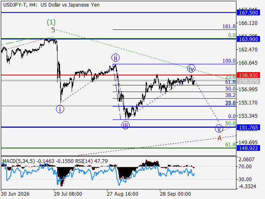Viewport: 265px width, 199px height.
Task: Click the 2.0607 indicator scale value
Action: pos(246,159)
